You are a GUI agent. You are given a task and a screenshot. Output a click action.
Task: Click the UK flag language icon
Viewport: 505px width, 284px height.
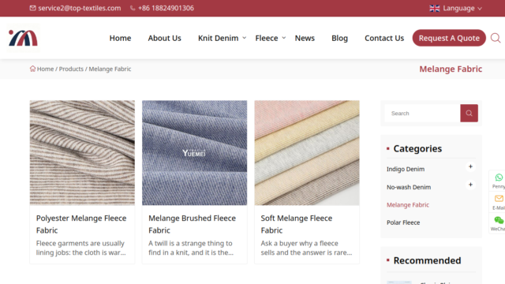pos(435,9)
